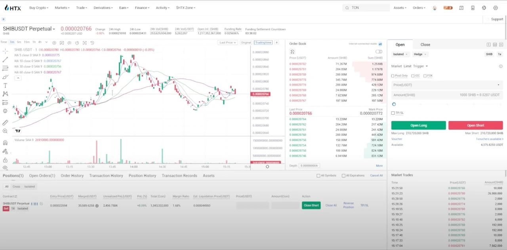Toggle the order book switch

pos(379,52)
